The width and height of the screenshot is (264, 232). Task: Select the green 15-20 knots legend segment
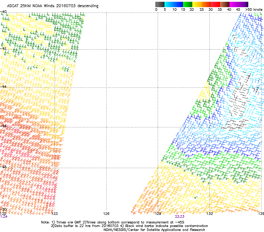pyautogui.click(x=188, y=4)
